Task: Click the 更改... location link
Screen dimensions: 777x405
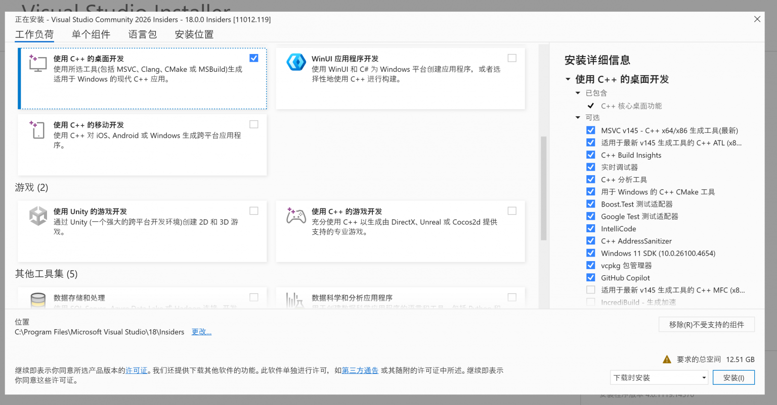Action: [201, 332]
